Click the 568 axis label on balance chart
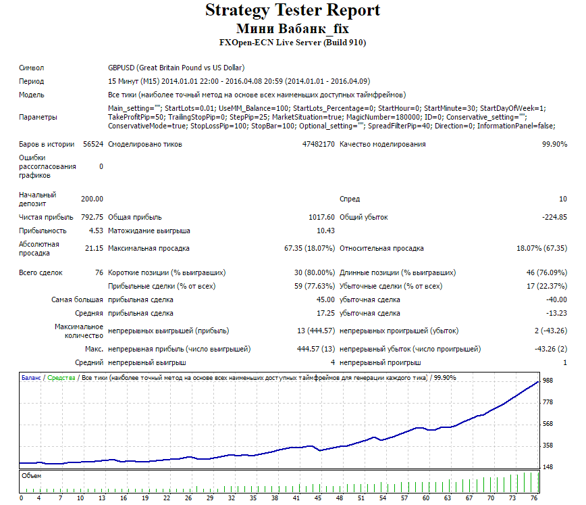Screen dimensions: 586x505 [x=548, y=424]
